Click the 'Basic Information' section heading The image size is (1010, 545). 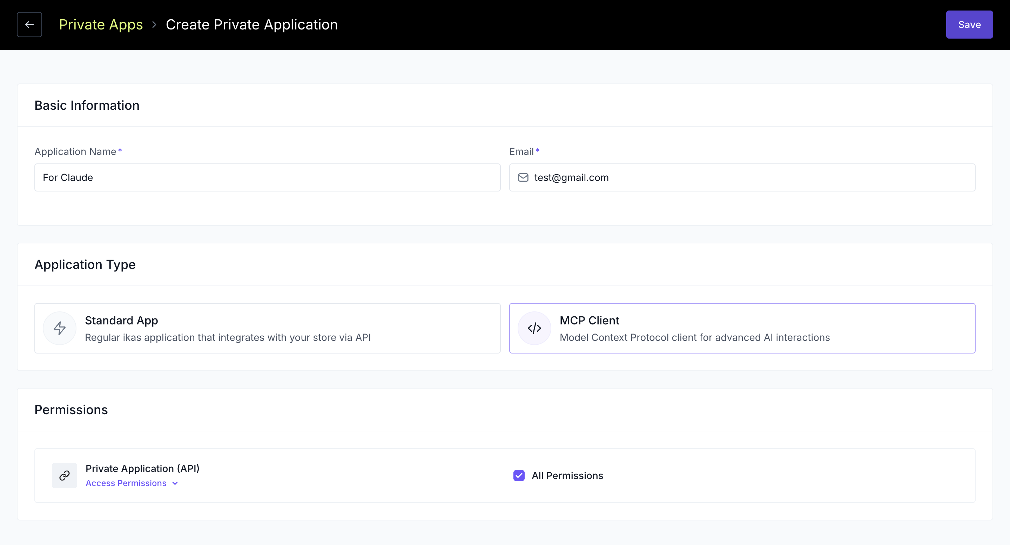(87, 105)
